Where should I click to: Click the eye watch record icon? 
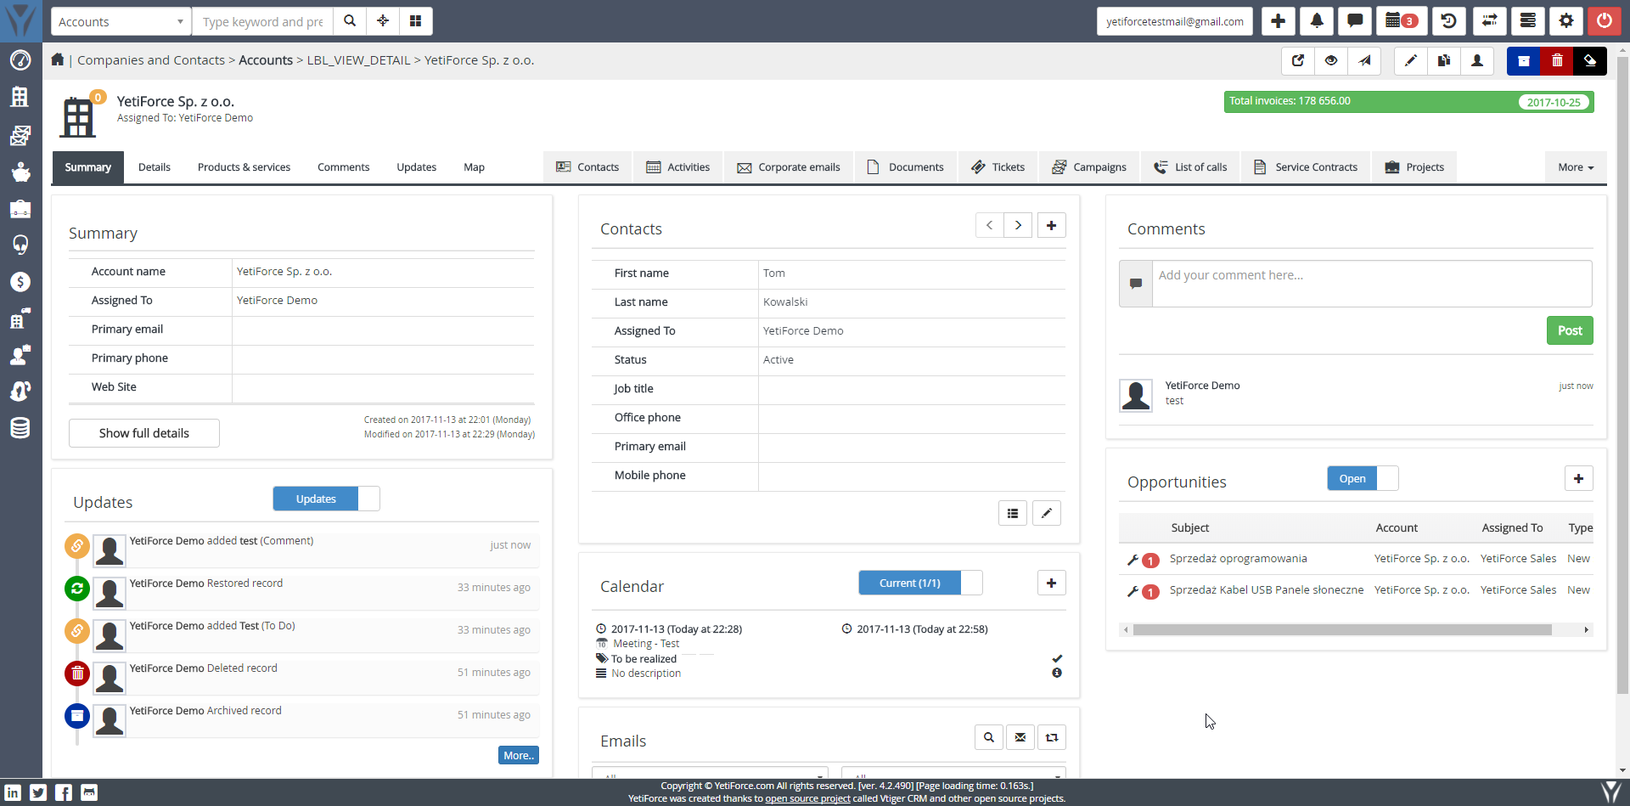click(1331, 61)
